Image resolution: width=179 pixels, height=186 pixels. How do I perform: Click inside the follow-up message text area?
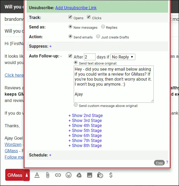click(113, 84)
